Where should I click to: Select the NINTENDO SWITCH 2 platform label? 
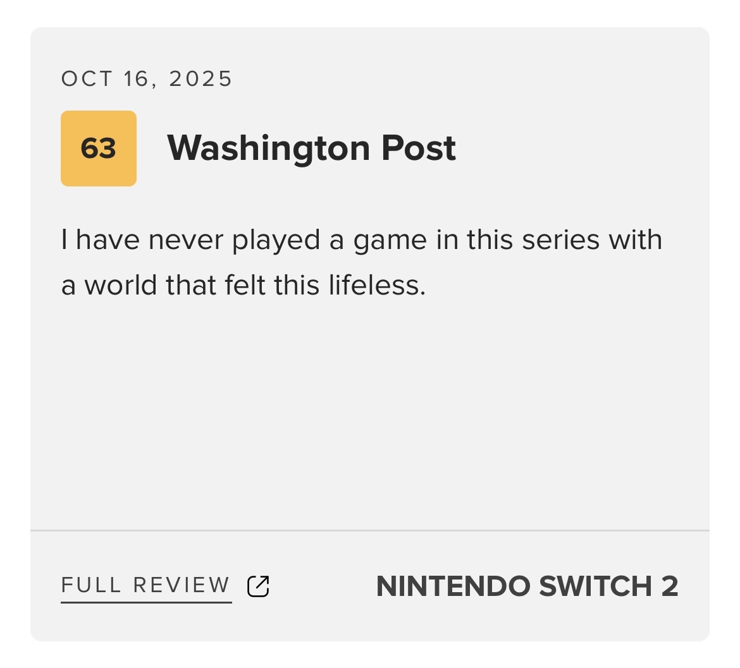(527, 586)
